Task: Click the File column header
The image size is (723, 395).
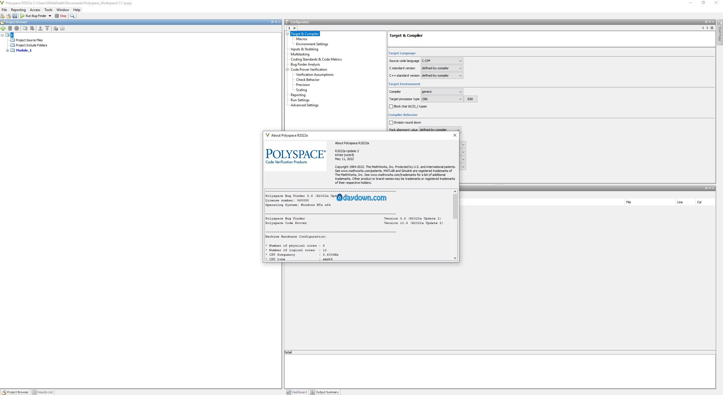Action: point(650,202)
